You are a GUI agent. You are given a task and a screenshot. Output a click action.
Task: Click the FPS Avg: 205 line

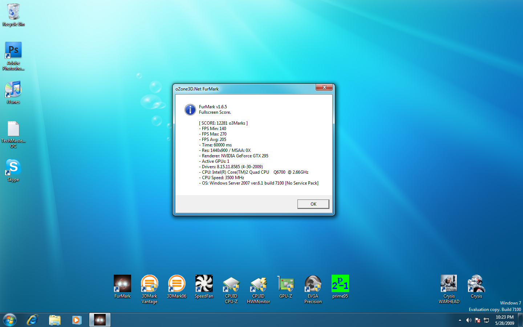(213, 140)
